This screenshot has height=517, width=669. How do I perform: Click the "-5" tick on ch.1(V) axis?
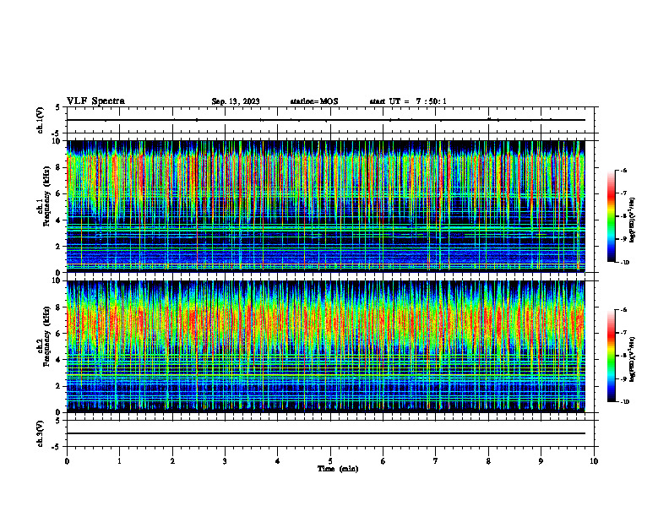57,133
